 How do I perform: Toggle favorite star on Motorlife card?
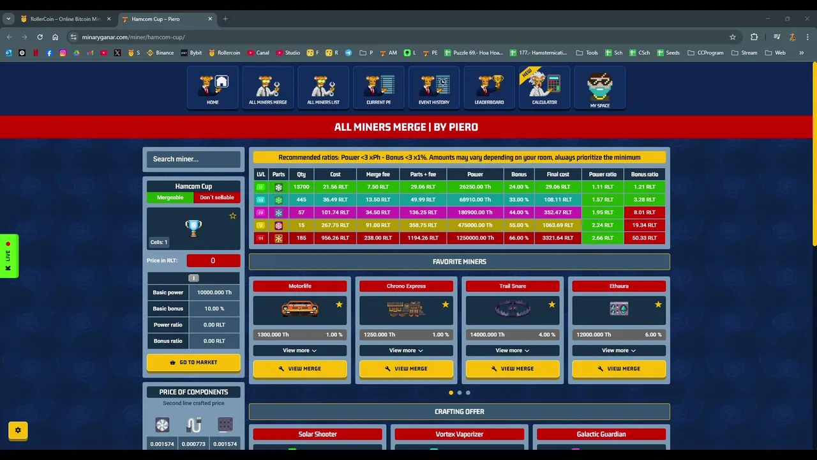(x=339, y=305)
